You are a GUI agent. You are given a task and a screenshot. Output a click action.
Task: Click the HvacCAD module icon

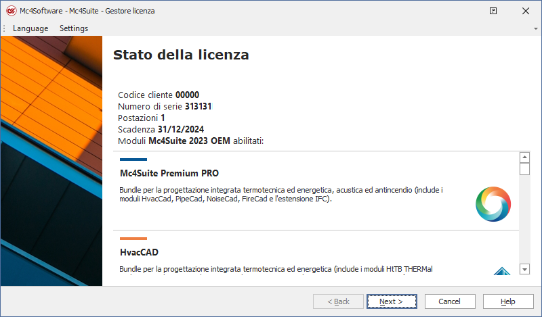[x=501, y=272]
